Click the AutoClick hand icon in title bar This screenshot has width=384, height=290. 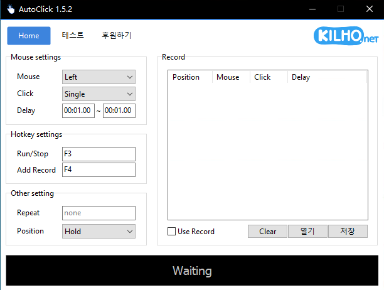[11, 9]
